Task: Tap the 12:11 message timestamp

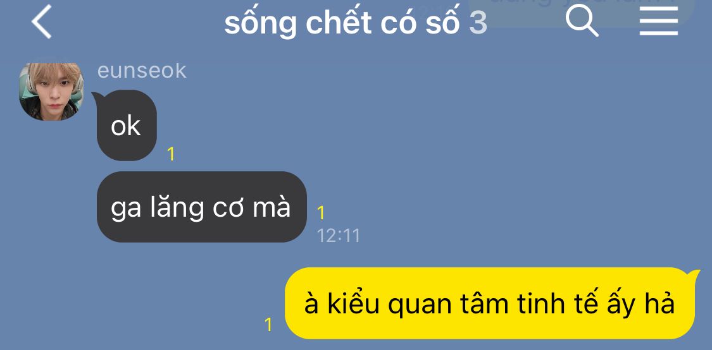Action: 339,236
